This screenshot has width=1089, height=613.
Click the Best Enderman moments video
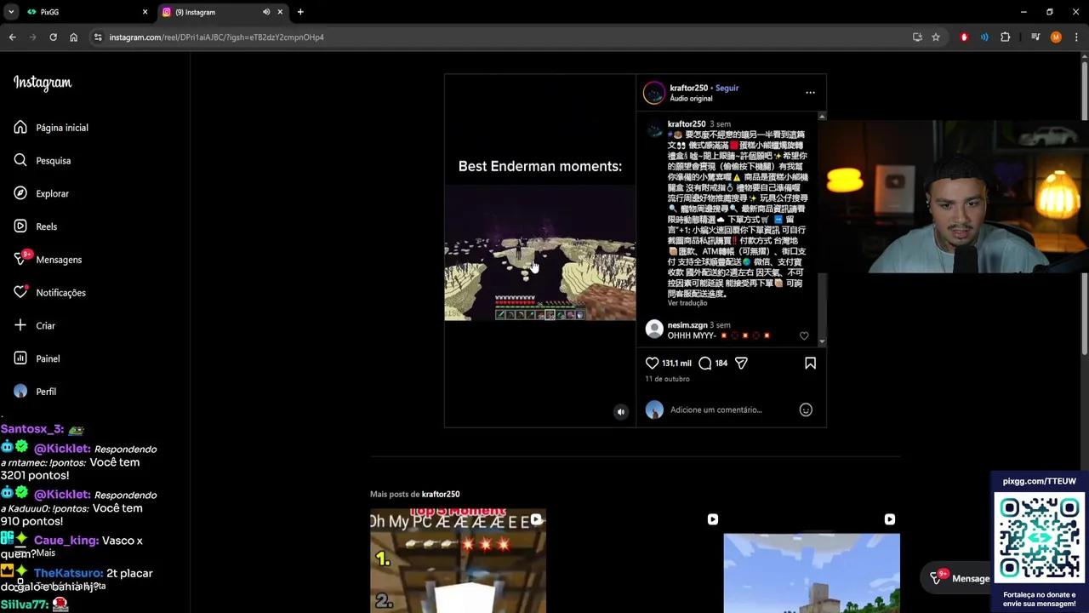540,250
